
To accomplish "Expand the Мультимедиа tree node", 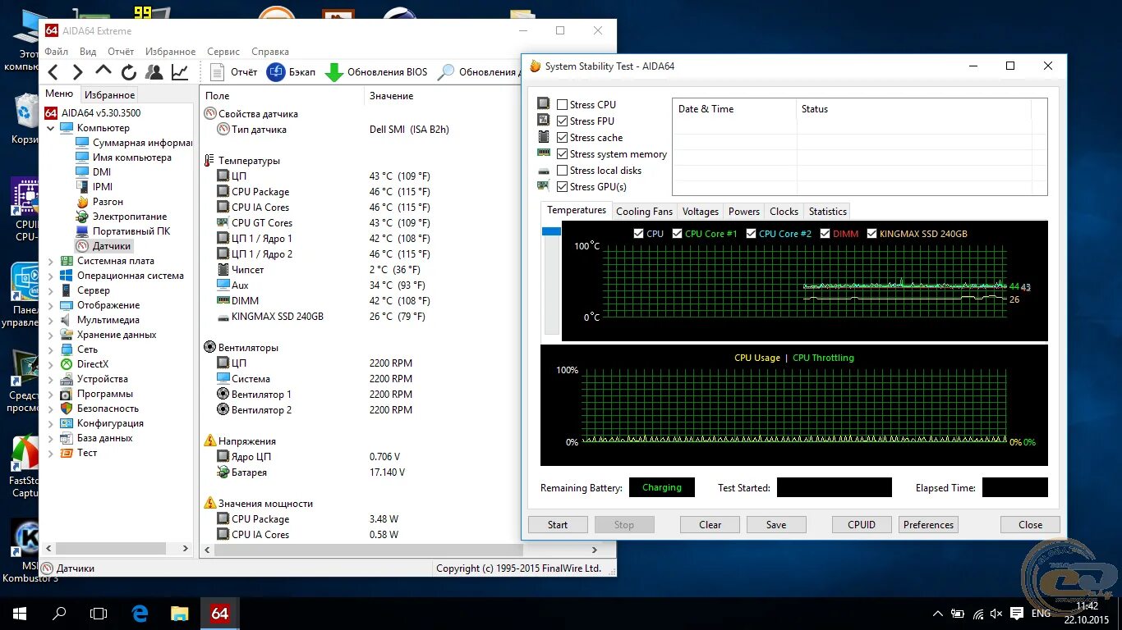I will [x=50, y=320].
